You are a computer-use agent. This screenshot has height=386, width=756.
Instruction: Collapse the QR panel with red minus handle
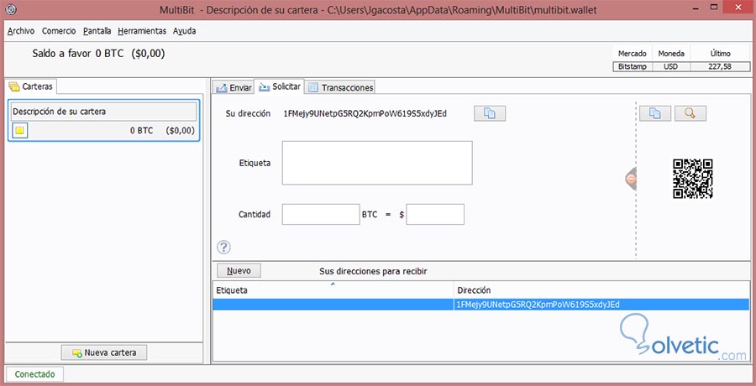(x=631, y=179)
